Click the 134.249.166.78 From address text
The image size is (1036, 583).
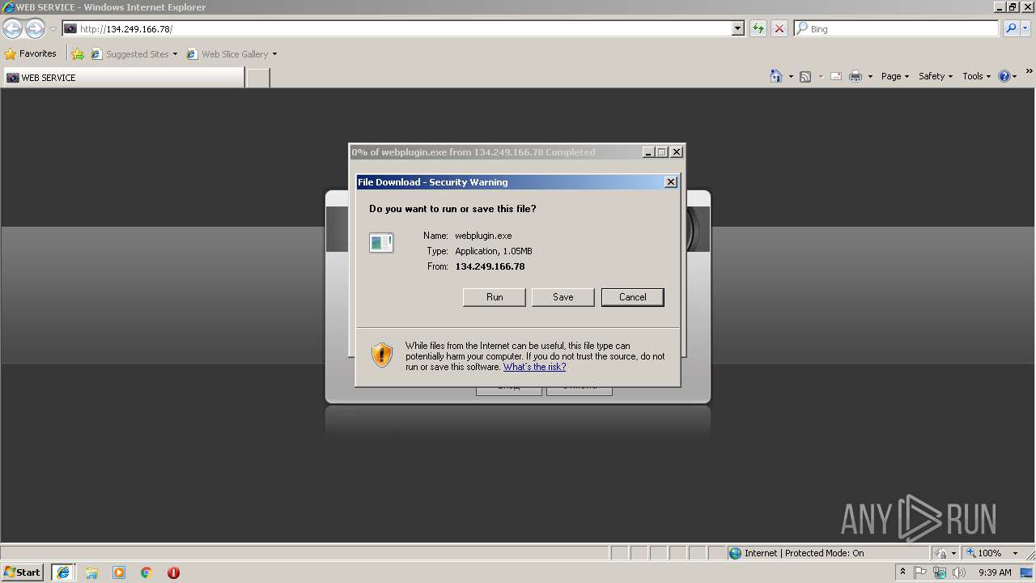(x=490, y=266)
